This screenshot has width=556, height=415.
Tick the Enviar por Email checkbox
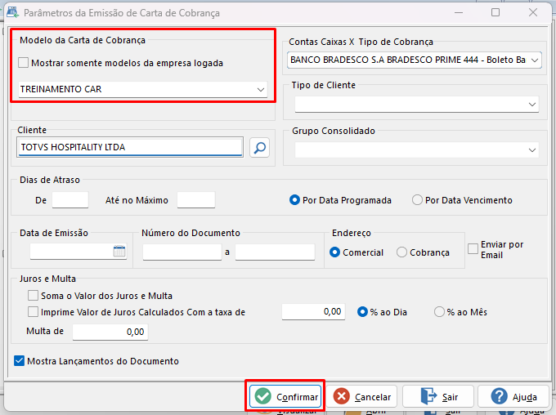(473, 249)
